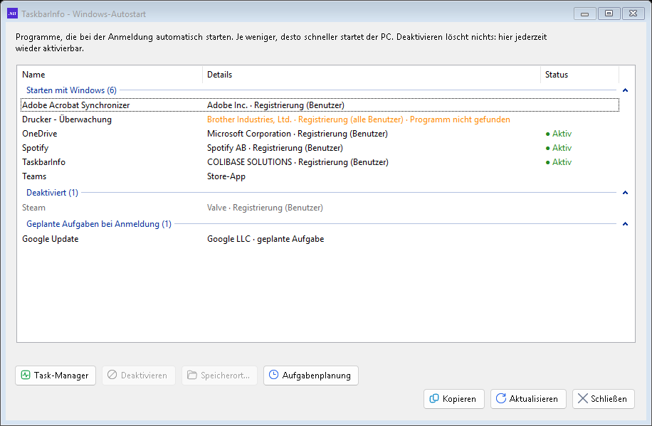Click 'Spotify AB · Registrierung (Benutzer)' details
652x426 pixels.
pyautogui.click(x=275, y=147)
